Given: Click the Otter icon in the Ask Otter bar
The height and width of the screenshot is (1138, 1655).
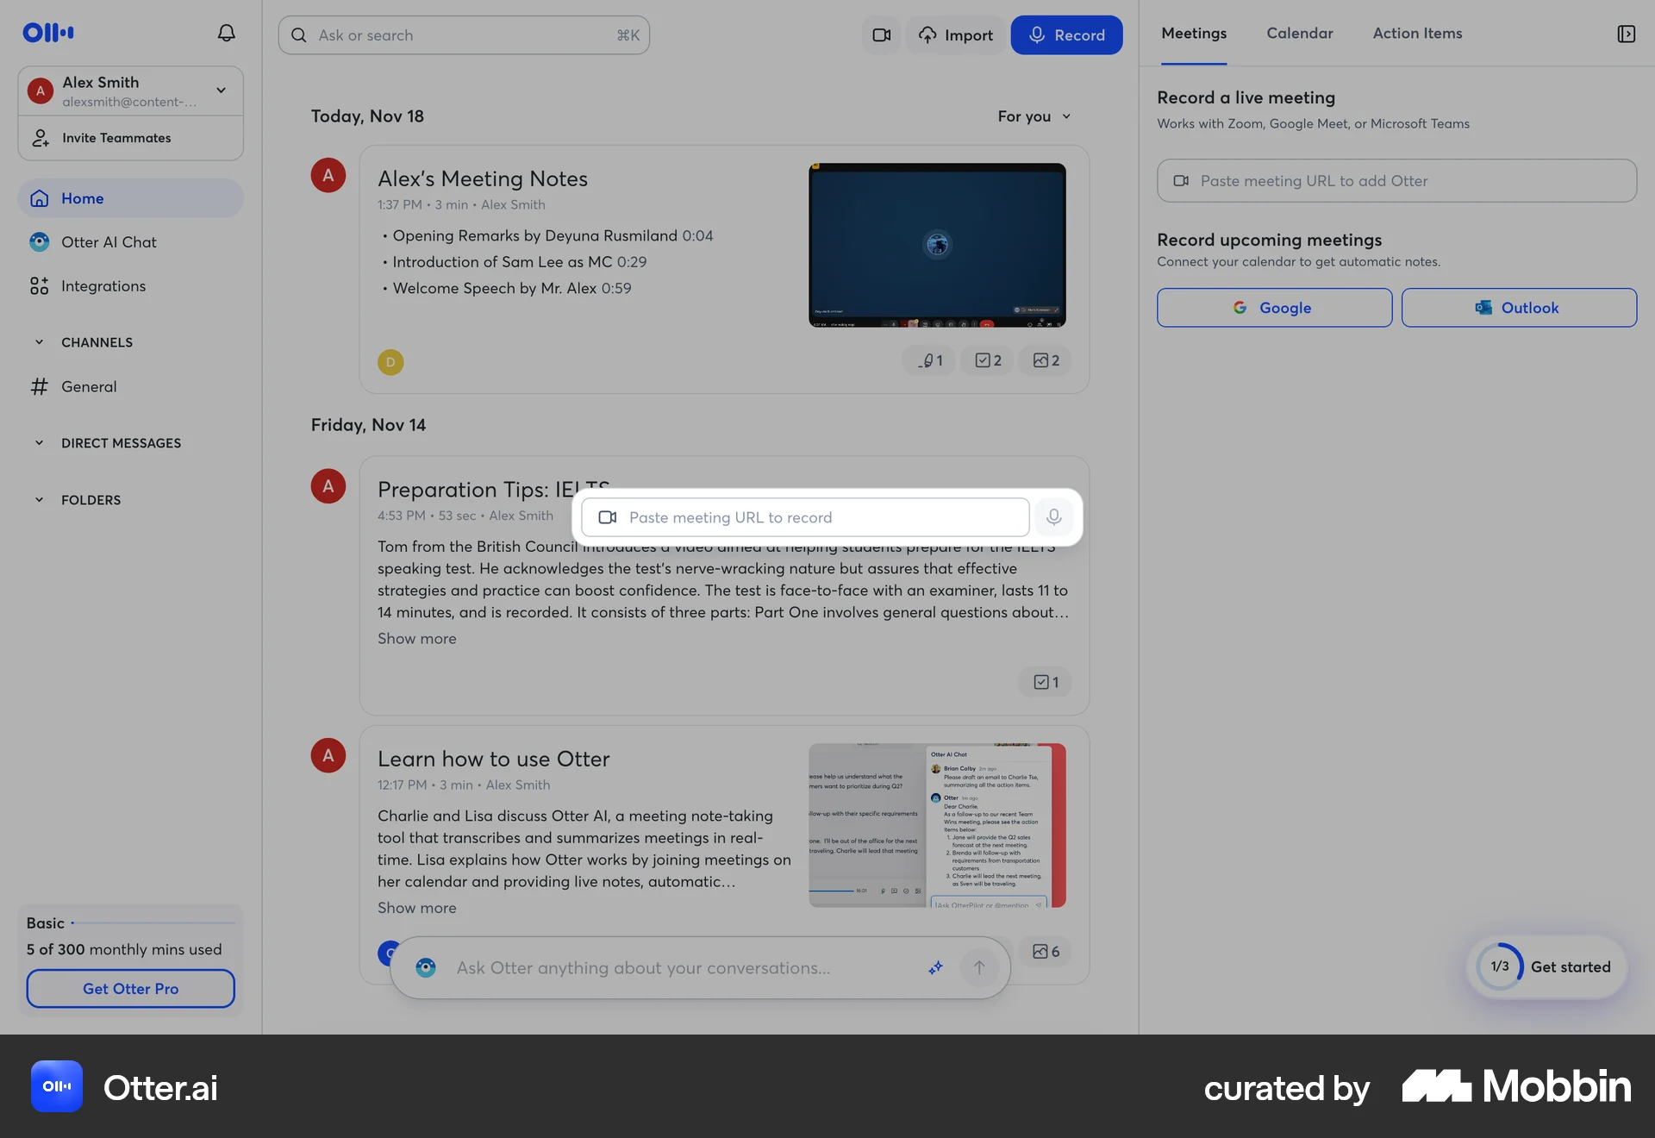Looking at the screenshot, I should pos(426,968).
